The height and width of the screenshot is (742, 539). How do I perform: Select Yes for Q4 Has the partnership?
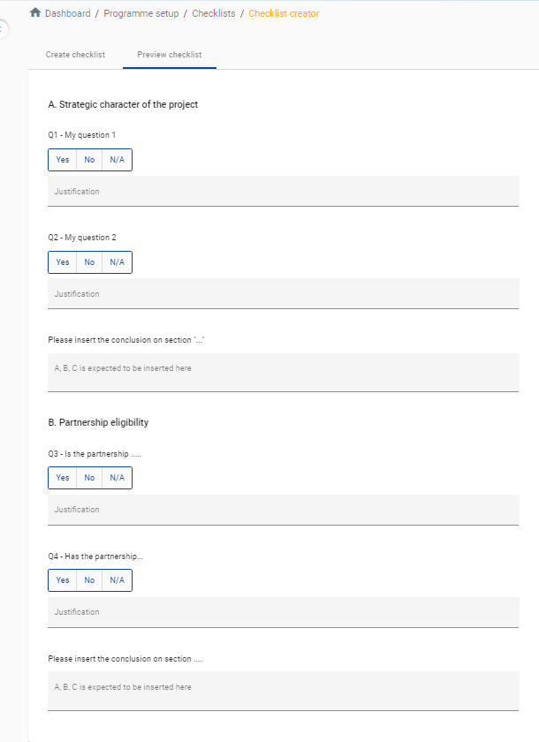63,580
